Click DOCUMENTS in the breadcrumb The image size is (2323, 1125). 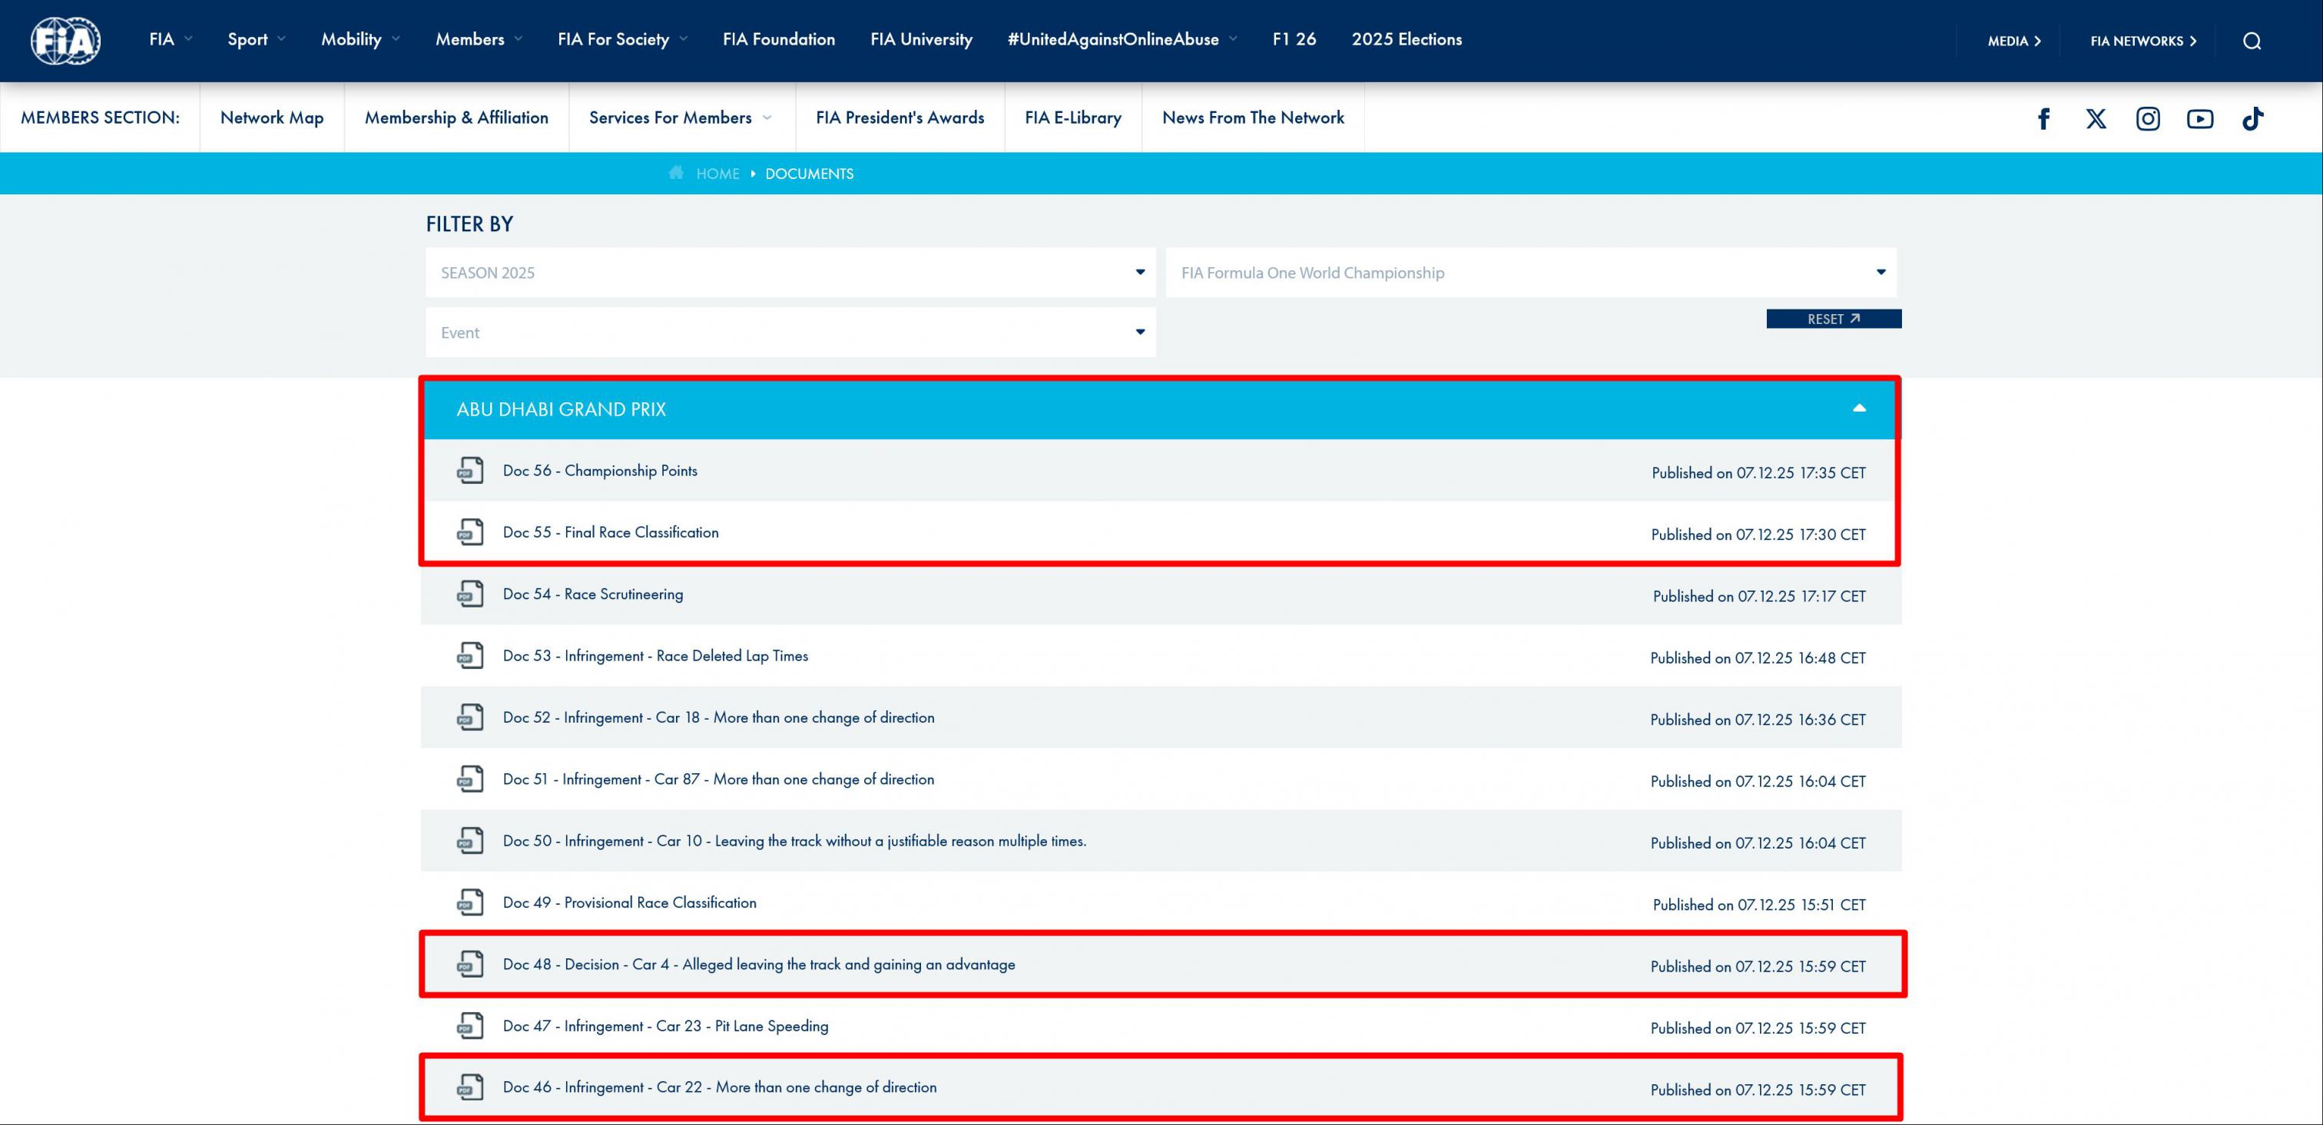point(809,174)
